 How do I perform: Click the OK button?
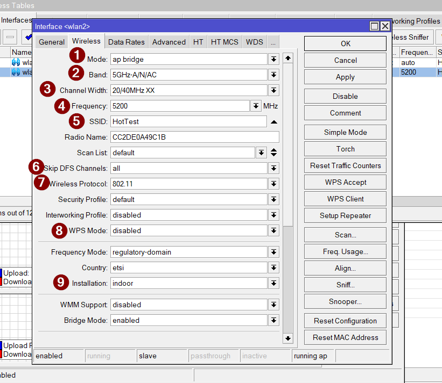click(345, 44)
